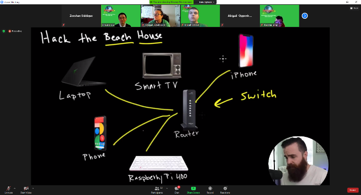Select the rightmost green-background participant thumbnail
The width and height of the screenshot is (361, 195).
coord(280,16)
